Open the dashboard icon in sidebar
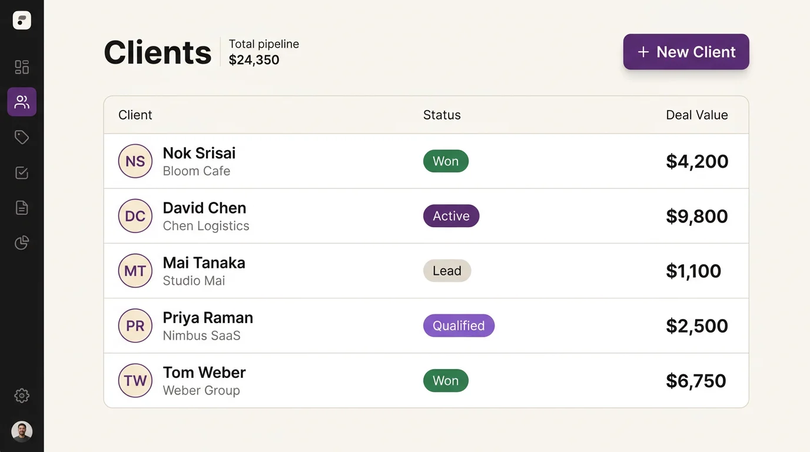Screen dimensions: 810x452 [x=22, y=67]
